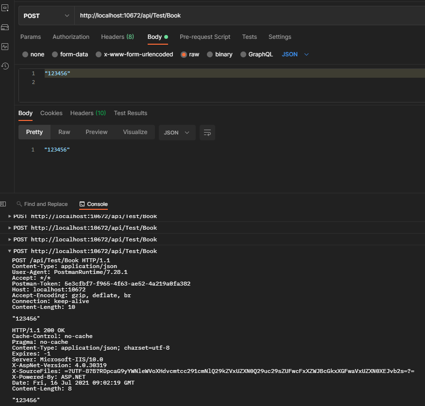Expand the second collapsed POST console entry
Screen dimensions: 425x406
pyautogui.click(x=10, y=228)
